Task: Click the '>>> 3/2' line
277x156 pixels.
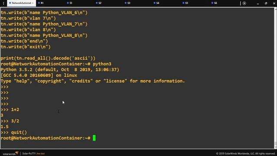Action: pos(10,121)
